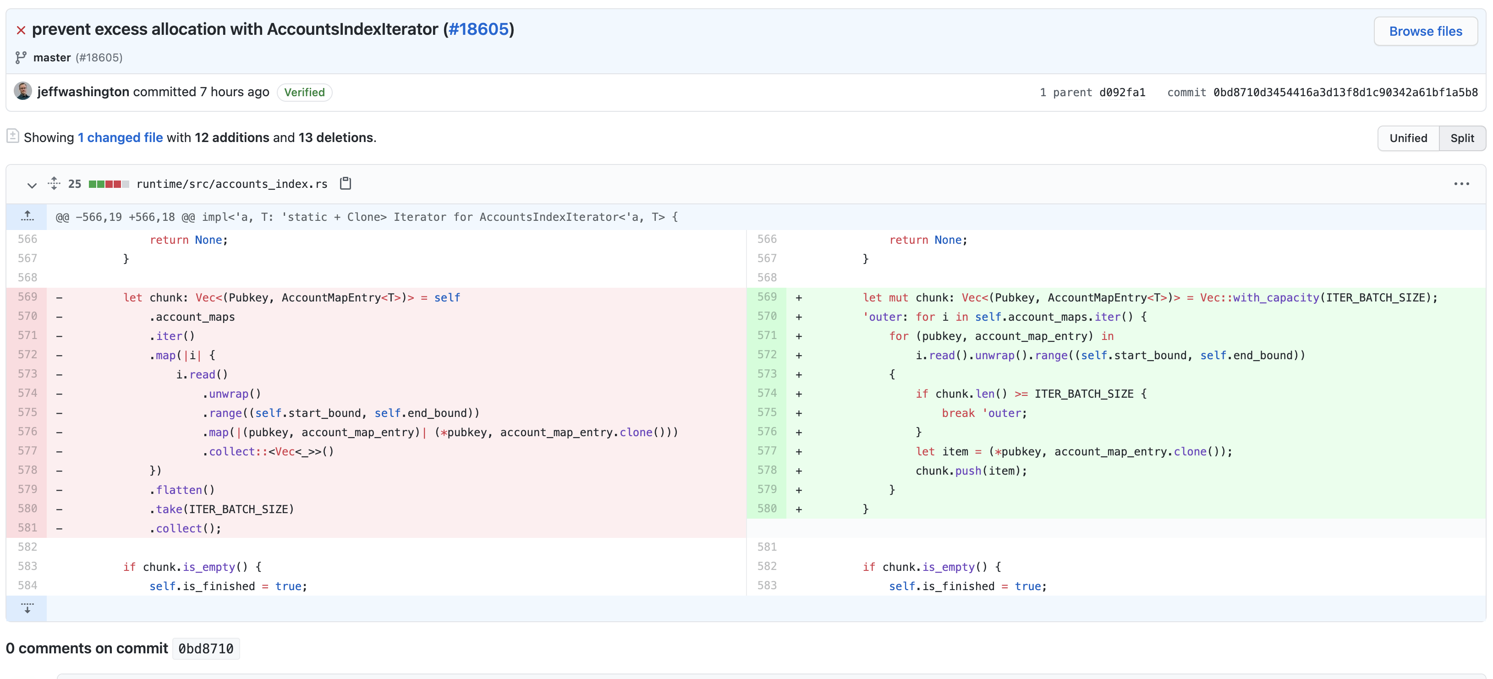The image size is (1493, 679).
Task: Click the expand-all diff arrows icon
Action: [54, 184]
